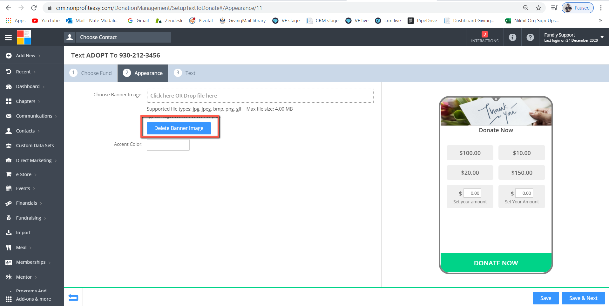Click the Add-ons & more grid icon

pyautogui.click(x=9, y=299)
